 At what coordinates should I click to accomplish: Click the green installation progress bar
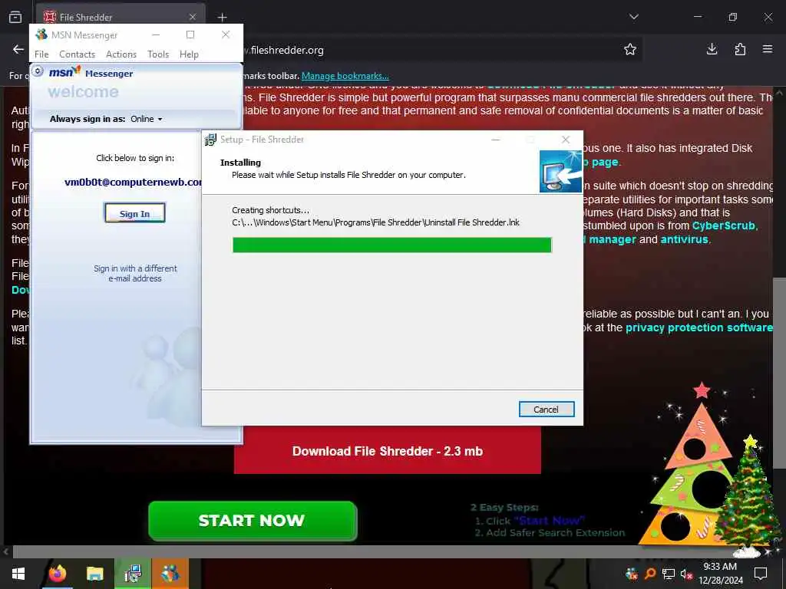click(392, 245)
